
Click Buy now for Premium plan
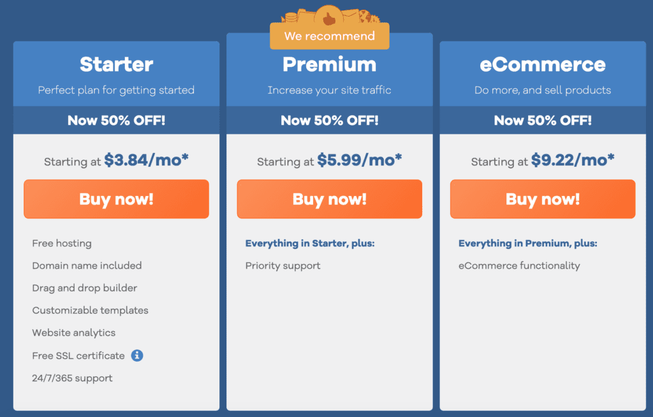point(330,199)
